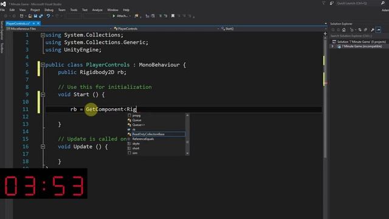Expand the 7 Minute Game project node

tap(333, 46)
